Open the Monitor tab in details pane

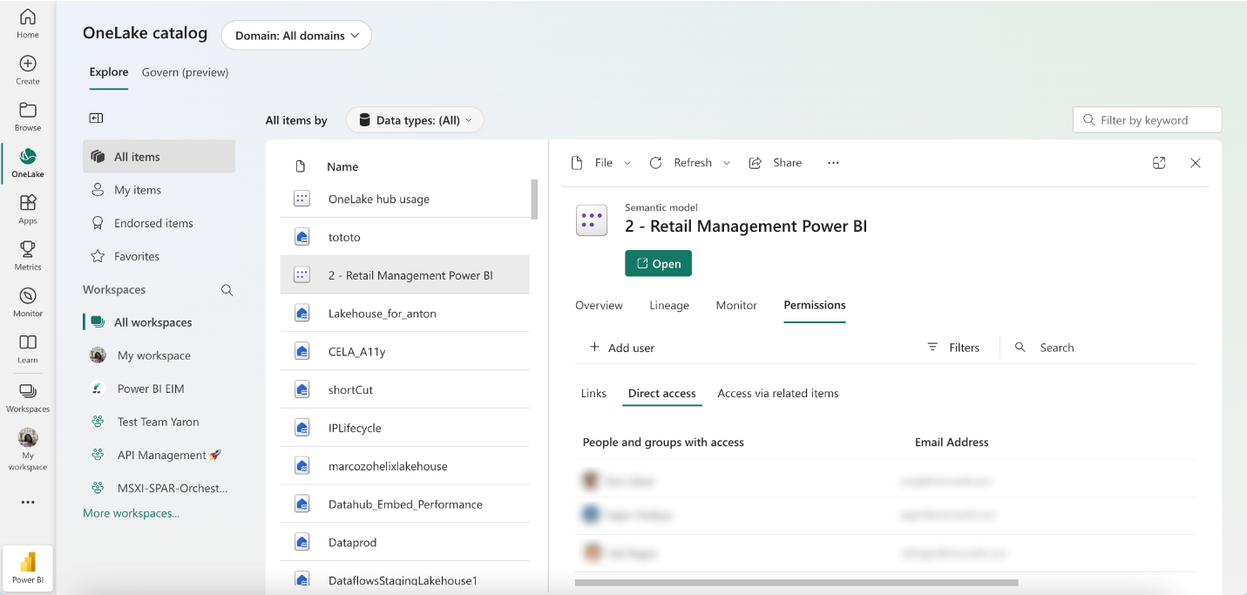736,305
